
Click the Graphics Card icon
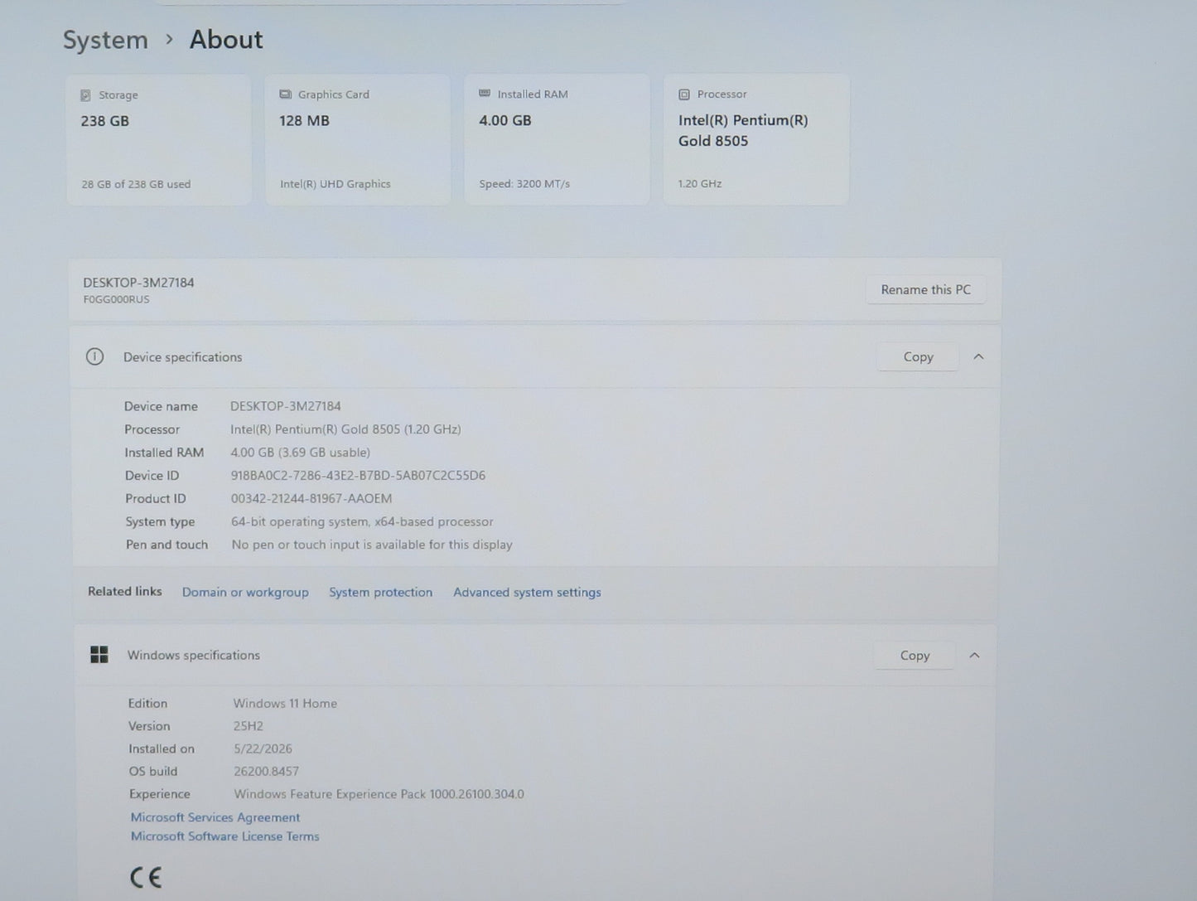[286, 94]
